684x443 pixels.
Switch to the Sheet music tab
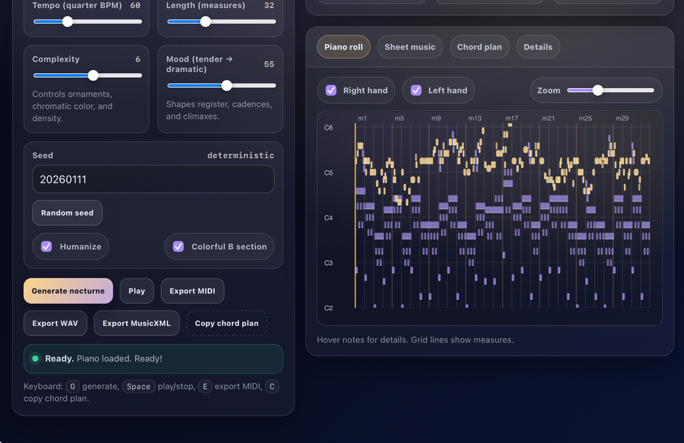(409, 47)
